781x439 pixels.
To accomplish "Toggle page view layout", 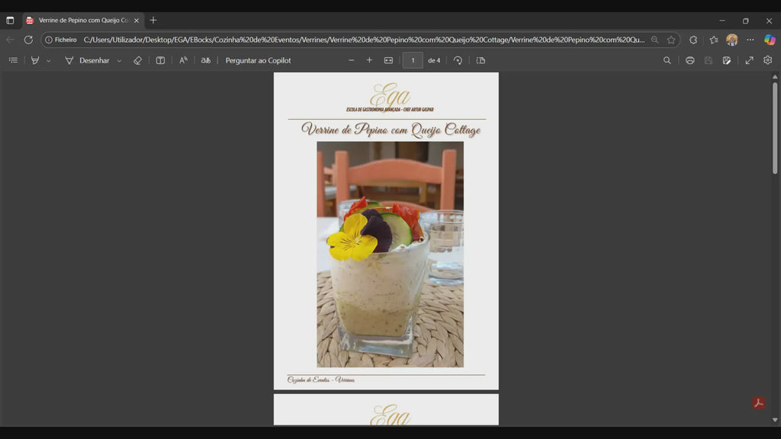I will click(480, 60).
